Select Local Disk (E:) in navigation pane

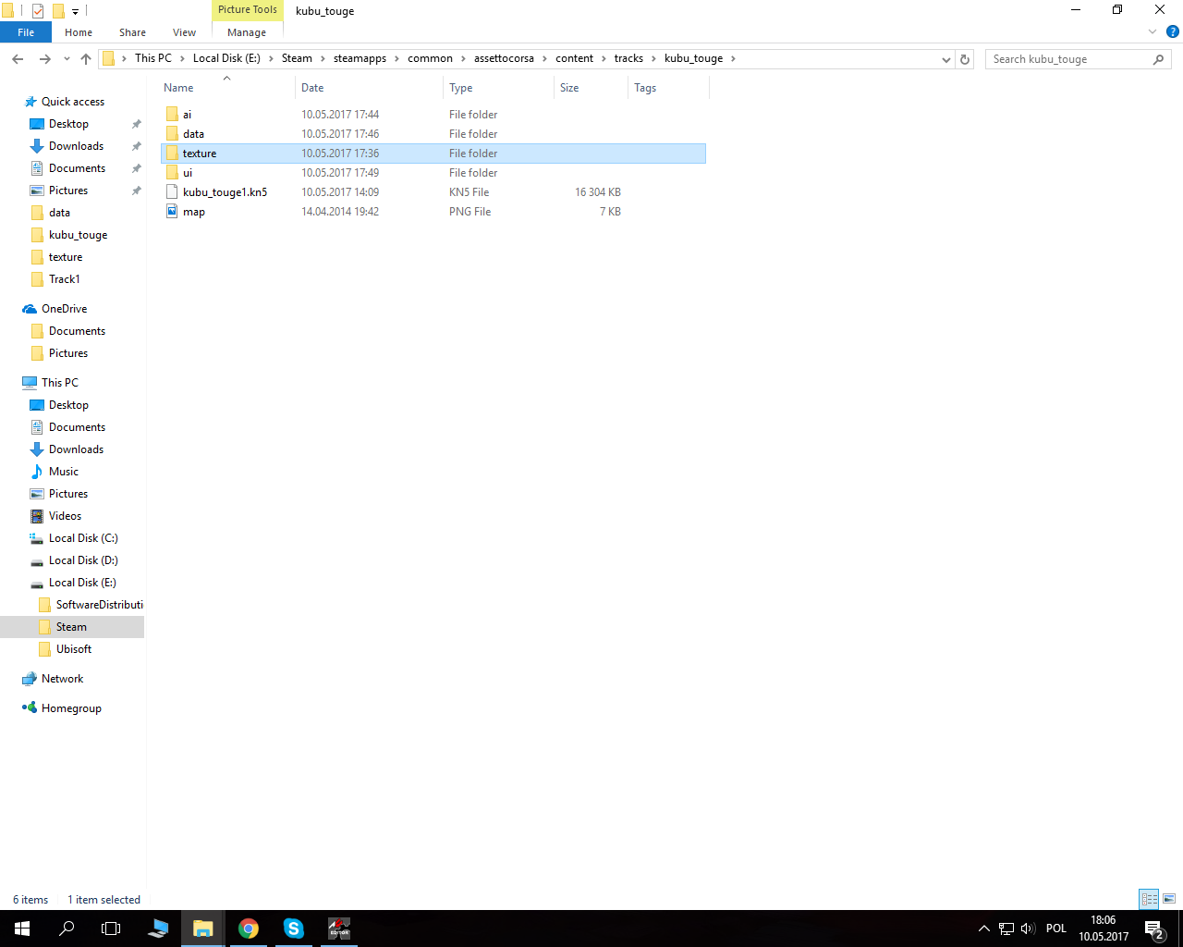82,583
